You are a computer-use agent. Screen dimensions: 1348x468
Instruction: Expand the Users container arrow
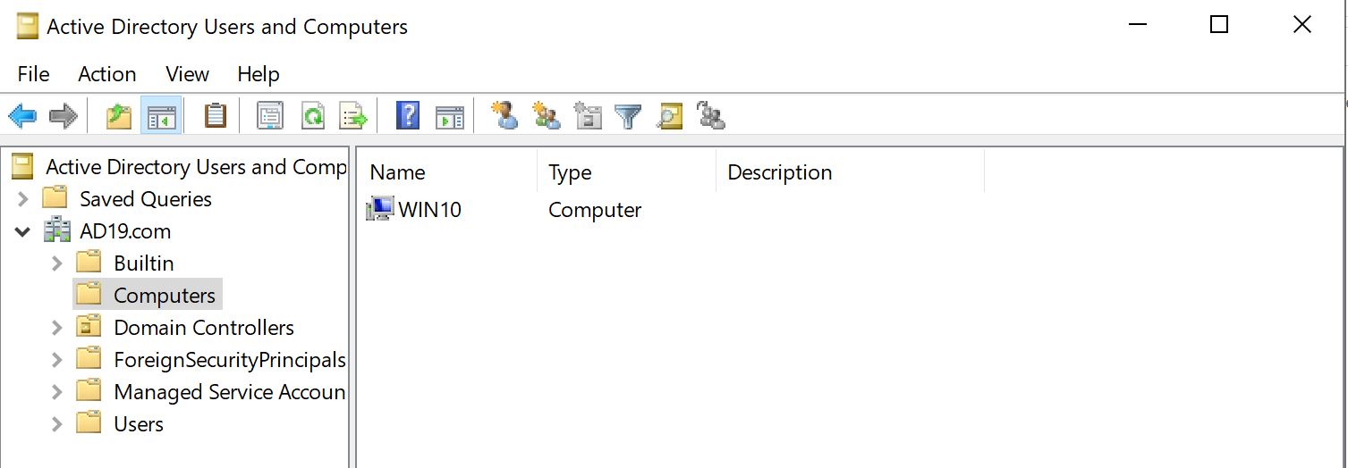coord(56,424)
